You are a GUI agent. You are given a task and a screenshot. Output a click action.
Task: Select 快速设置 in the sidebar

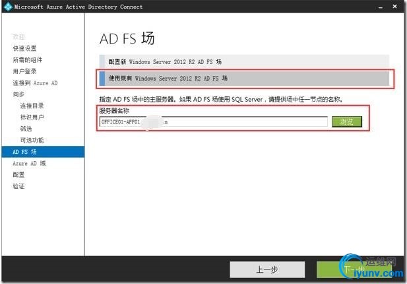24,48
